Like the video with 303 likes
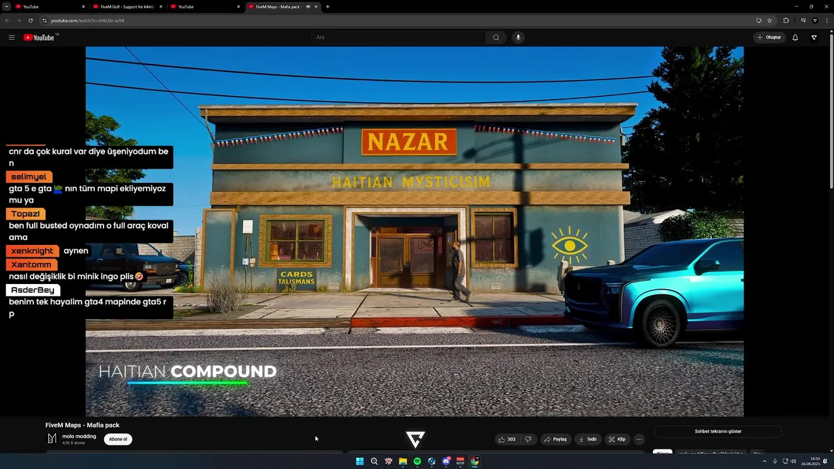This screenshot has width=834, height=469. click(507, 439)
